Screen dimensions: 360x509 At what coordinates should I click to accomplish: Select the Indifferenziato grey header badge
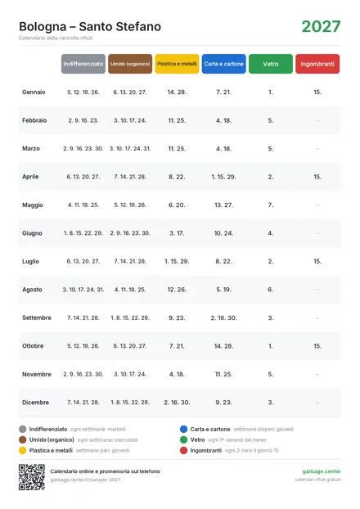83,64
